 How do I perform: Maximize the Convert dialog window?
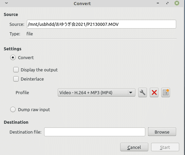point(167,3)
